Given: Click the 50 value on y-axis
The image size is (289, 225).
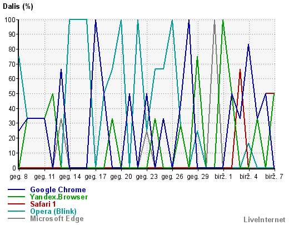Looking at the screenshot, I should pyautogui.click(x=12, y=94).
